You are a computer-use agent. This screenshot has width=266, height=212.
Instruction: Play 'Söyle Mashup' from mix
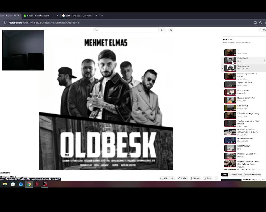(244, 107)
